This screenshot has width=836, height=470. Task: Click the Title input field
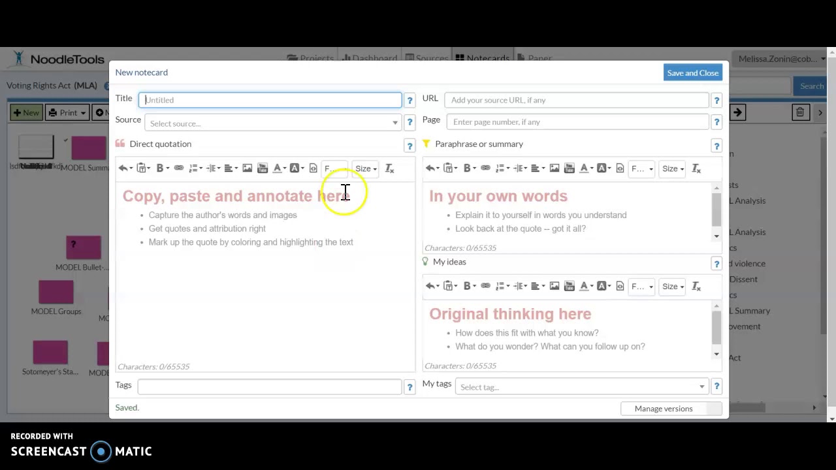pyautogui.click(x=270, y=100)
